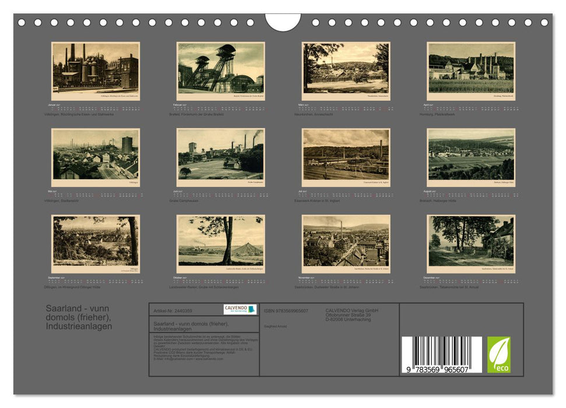Screen dimensions: 566x408
Task: Click the 'Mai' month label
Action: tap(50, 191)
